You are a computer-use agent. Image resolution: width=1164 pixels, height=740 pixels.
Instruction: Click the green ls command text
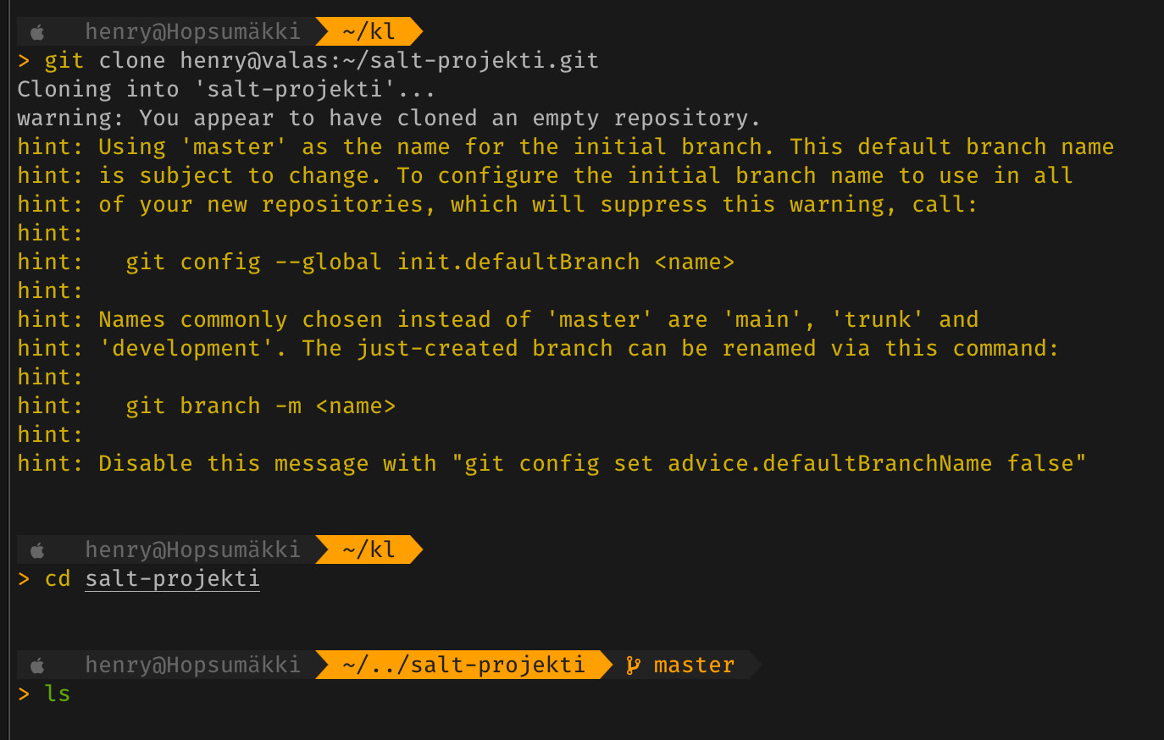[x=58, y=694]
